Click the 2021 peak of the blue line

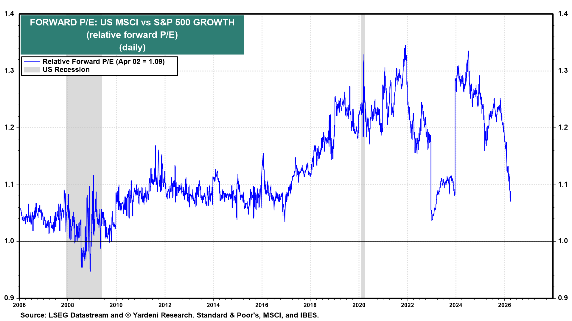pos(406,46)
